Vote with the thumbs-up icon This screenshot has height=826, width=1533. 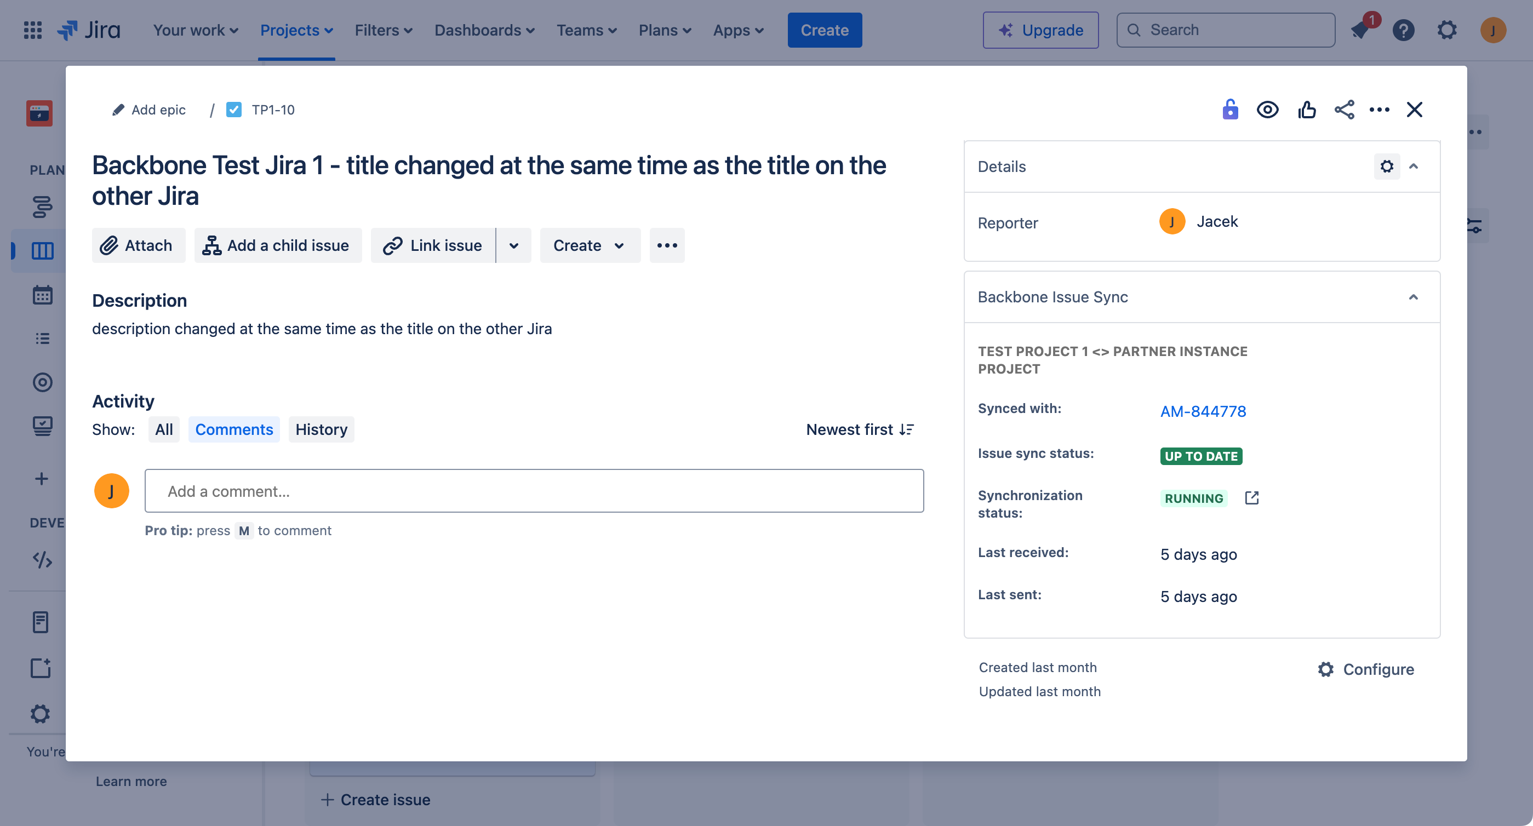[1306, 110]
